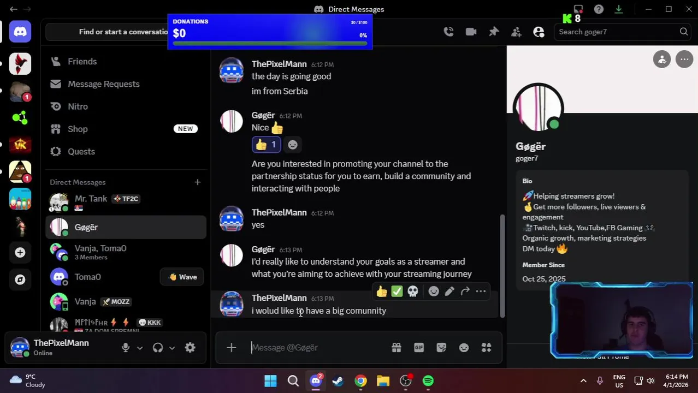Open the Mr. Tank conversation

click(x=126, y=202)
